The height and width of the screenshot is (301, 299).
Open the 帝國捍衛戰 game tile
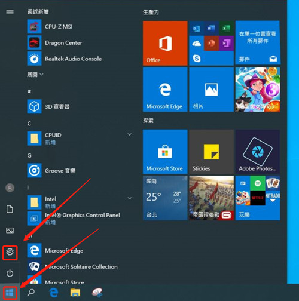point(211,198)
